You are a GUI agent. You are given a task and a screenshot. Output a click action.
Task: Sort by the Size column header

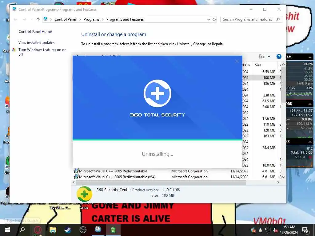pos(265,65)
